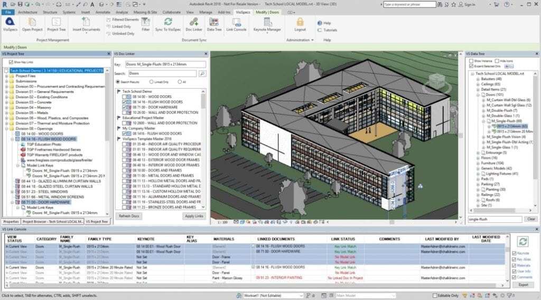Collapse 08 14 16 - FLUSH WOOD DOORS node
541x300 pixels.
12,139
